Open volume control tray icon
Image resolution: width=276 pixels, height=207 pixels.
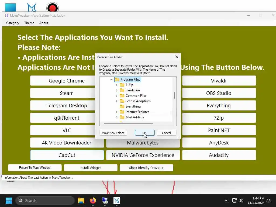[x=241, y=201]
